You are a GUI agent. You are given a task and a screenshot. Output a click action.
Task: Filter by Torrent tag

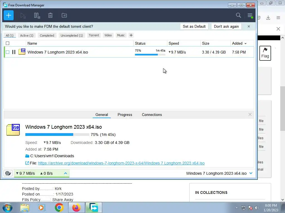pos(94,35)
